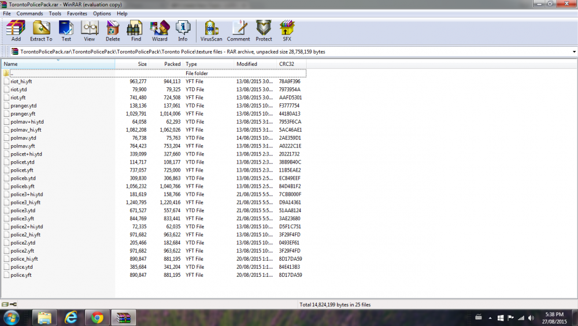Open Google Chrome from the taskbar

(x=97, y=318)
